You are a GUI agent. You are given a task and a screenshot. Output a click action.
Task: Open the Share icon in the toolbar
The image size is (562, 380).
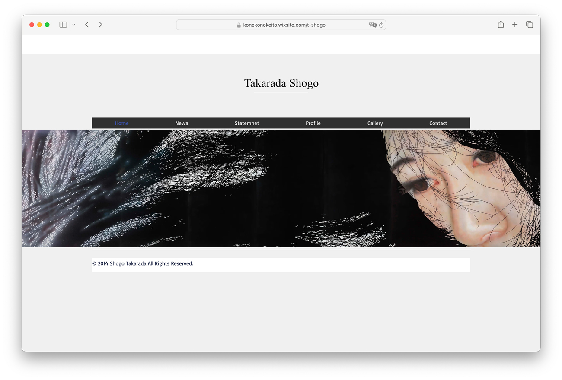501,24
